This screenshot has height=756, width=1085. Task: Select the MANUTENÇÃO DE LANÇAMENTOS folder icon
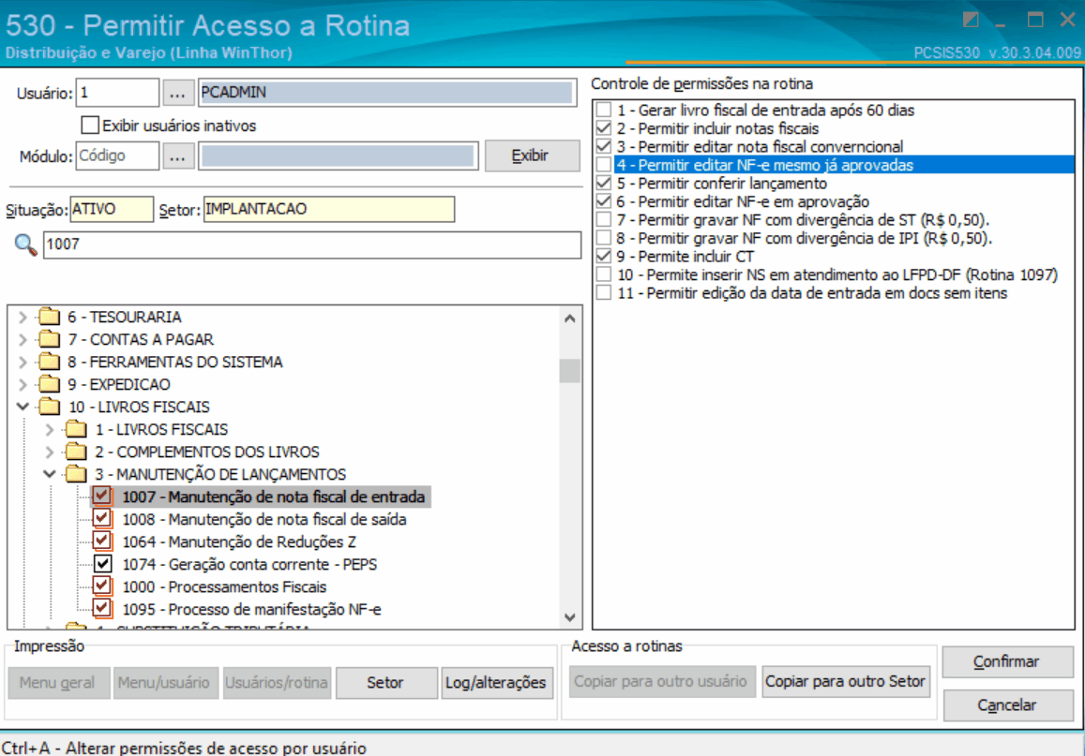(x=76, y=474)
